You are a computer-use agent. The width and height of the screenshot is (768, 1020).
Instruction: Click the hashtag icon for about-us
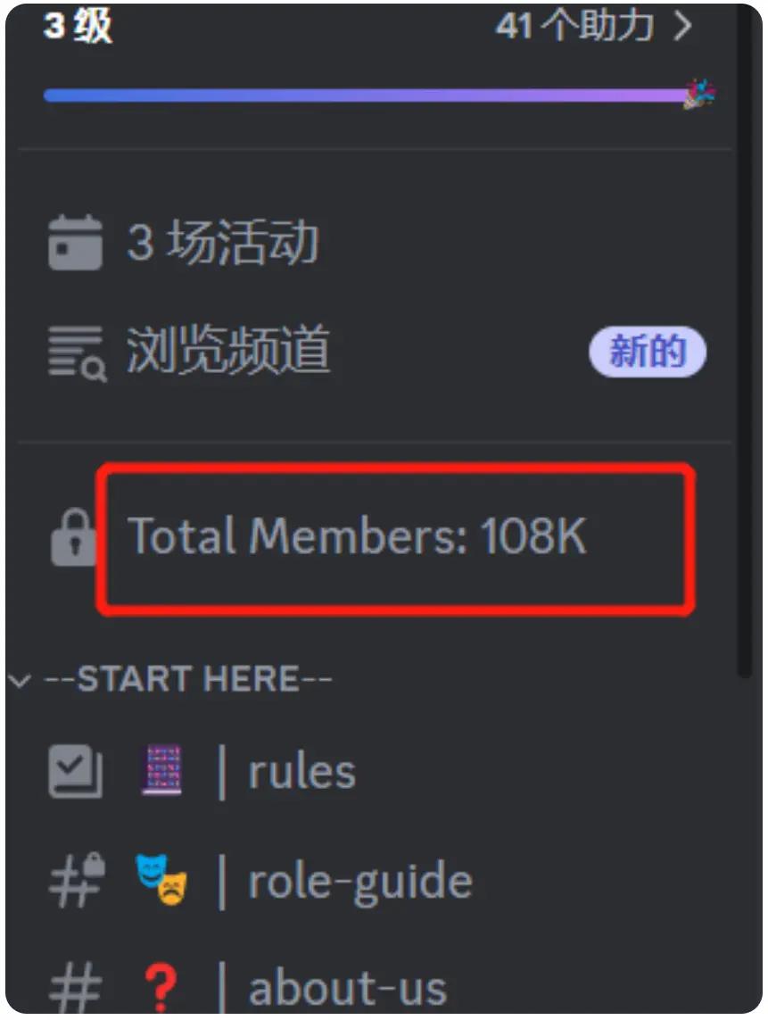click(76, 989)
